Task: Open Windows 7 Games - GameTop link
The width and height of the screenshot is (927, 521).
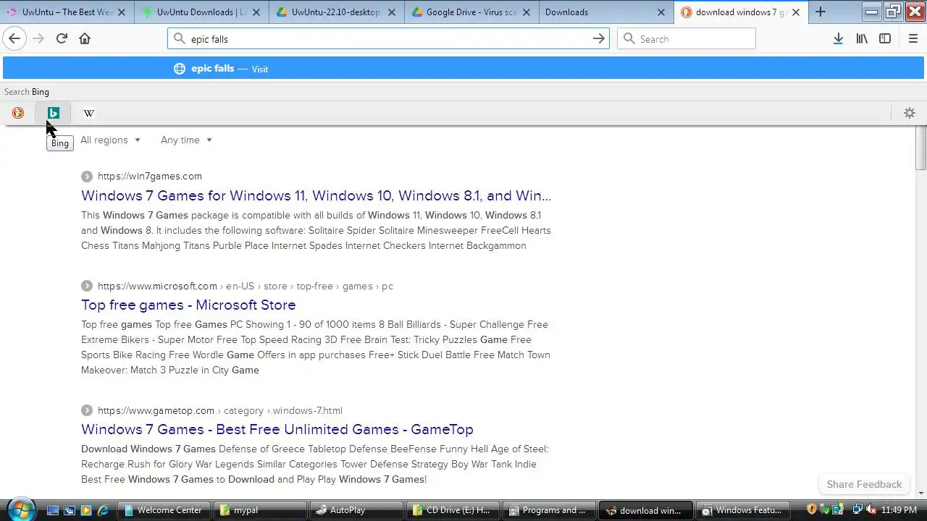Action: (x=277, y=429)
